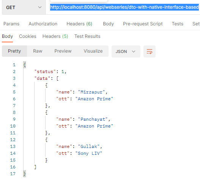Open the request Headers (6) tab
200x179 pixels.
point(79,24)
